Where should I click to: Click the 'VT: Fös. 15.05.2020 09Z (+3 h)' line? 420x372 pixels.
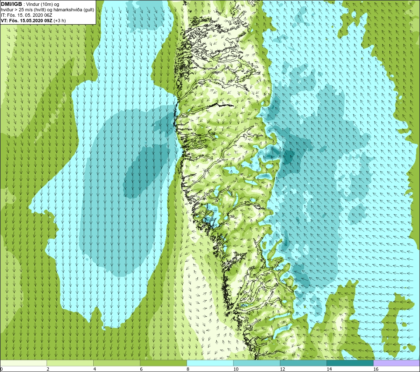[33, 21]
